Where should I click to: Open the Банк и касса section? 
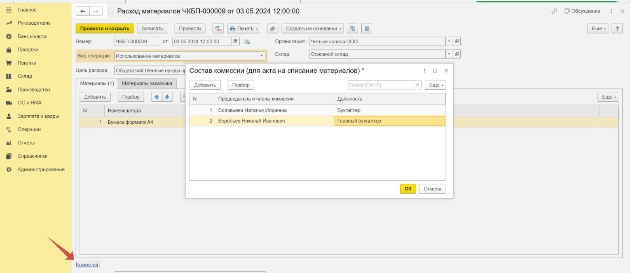click(x=32, y=36)
